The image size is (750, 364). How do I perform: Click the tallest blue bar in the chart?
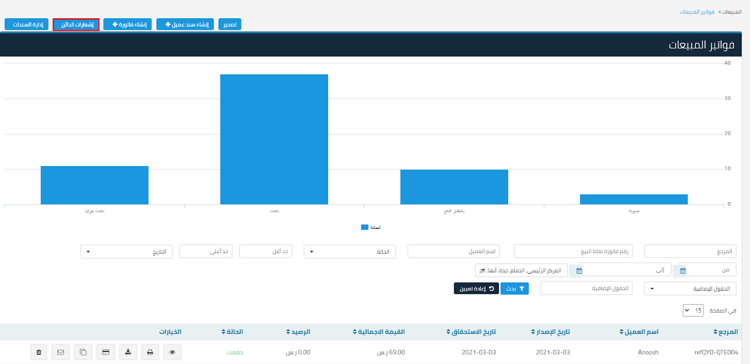274,139
